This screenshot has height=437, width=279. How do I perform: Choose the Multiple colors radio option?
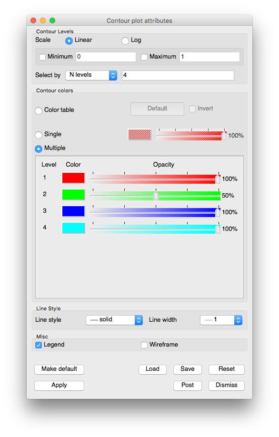(39, 149)
